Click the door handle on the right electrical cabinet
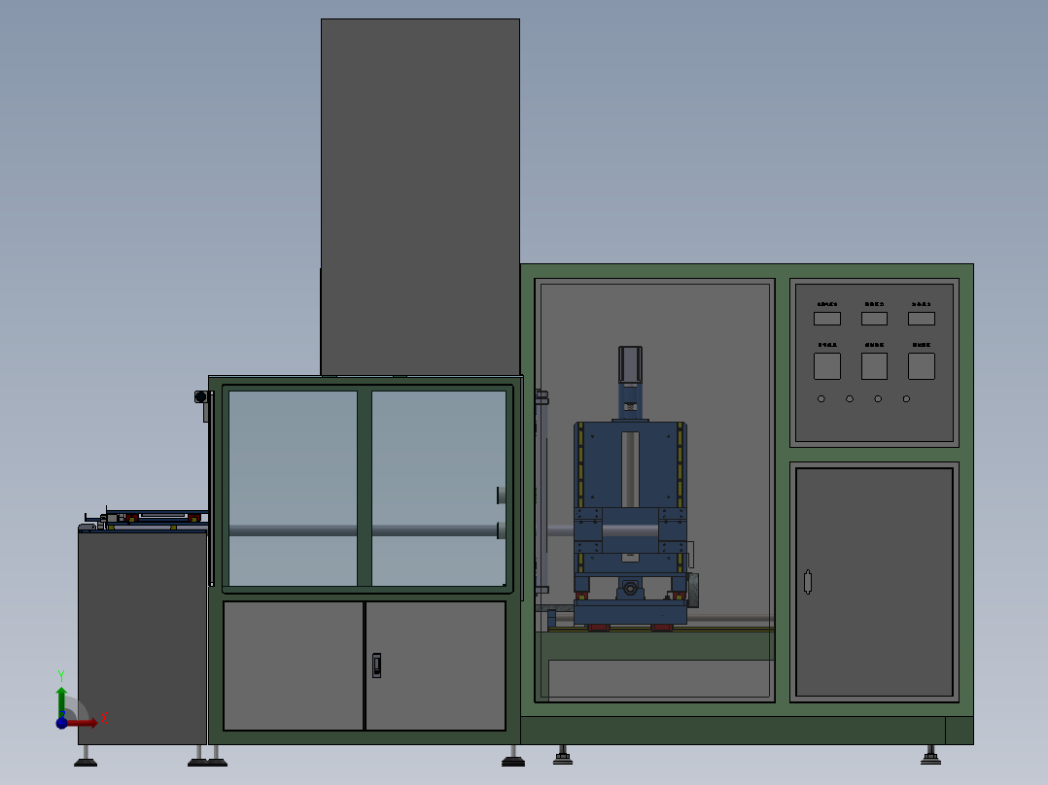The height and width of the screenshot is (785, 1048). (807, 582)
